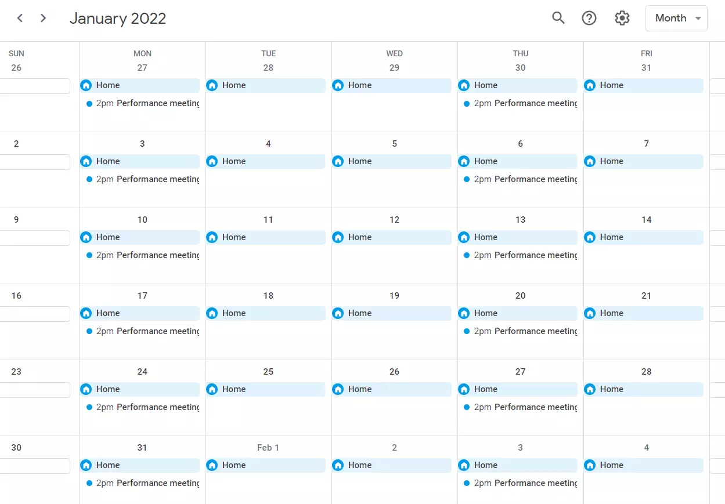
Task: Click the help question mark icon
Action: [589, 18]
